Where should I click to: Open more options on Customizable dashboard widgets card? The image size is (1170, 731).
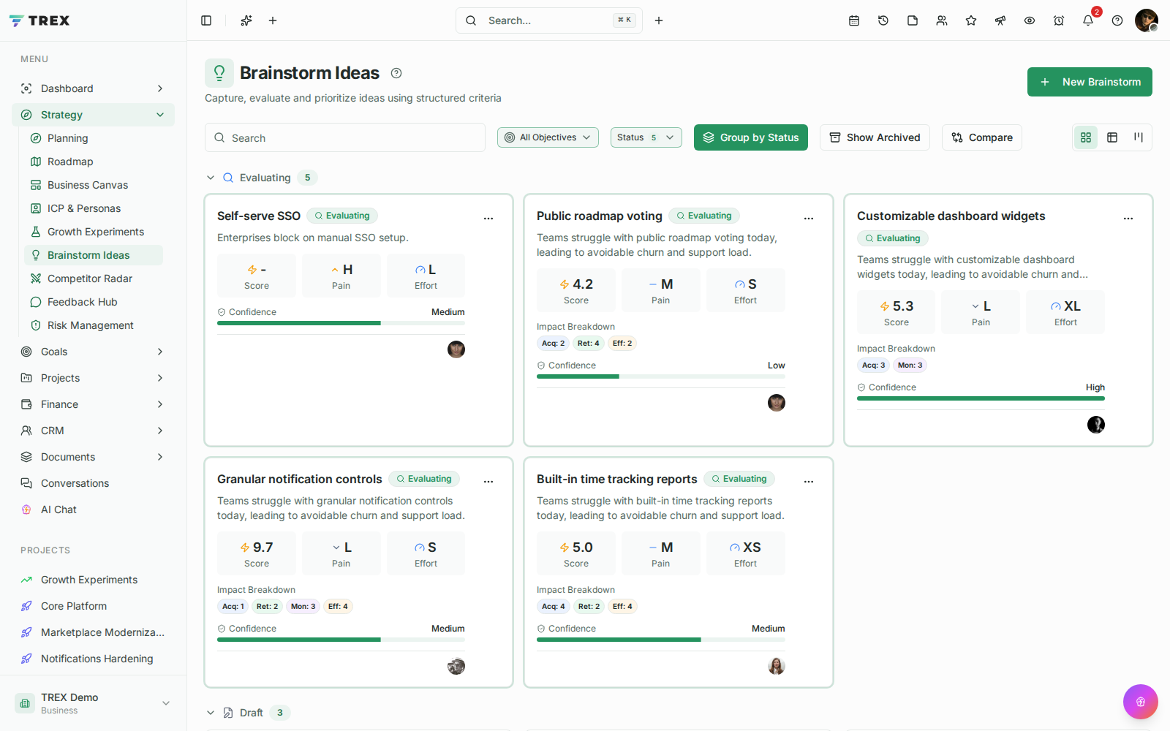(1128, 218)
